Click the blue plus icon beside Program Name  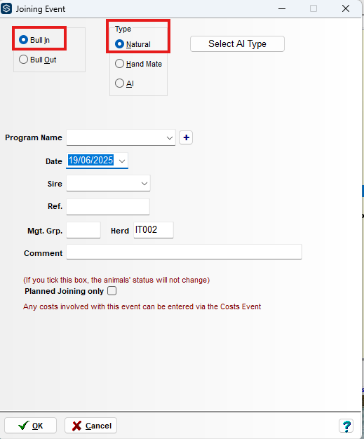[x=186, y=137]
